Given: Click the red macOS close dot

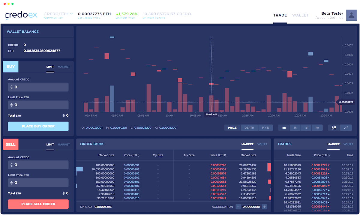Looking at the screenshot, I should (x=4, y=4).
